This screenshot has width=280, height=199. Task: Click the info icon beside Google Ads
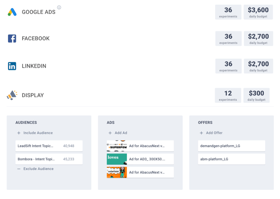click(x=59, y=7)
